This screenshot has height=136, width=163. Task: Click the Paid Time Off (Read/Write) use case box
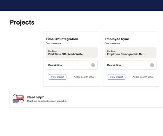tap(72, 53)
